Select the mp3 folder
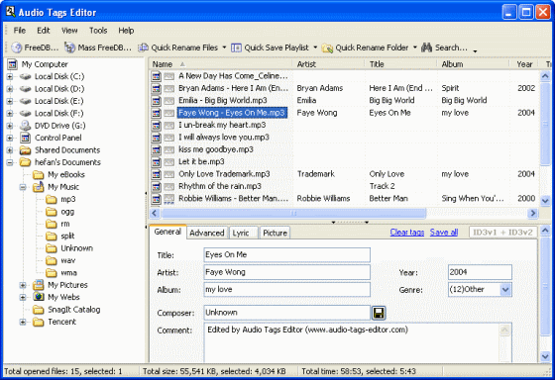The width and height of the screenshot is (555, 380). point(68,199)
